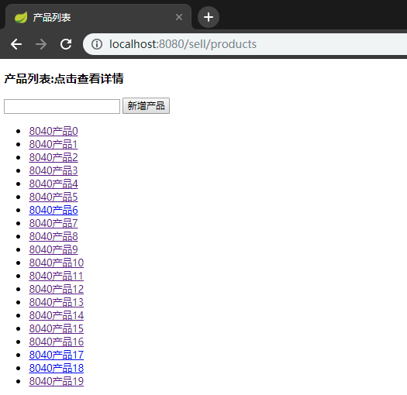407x395 pixels.
Task: Open the 8040产品3 link
Action: click(x=53, y=170)
